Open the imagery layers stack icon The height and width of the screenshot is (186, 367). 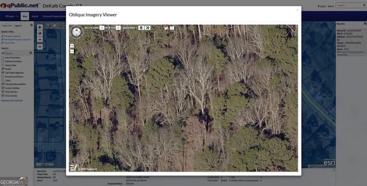141,28
